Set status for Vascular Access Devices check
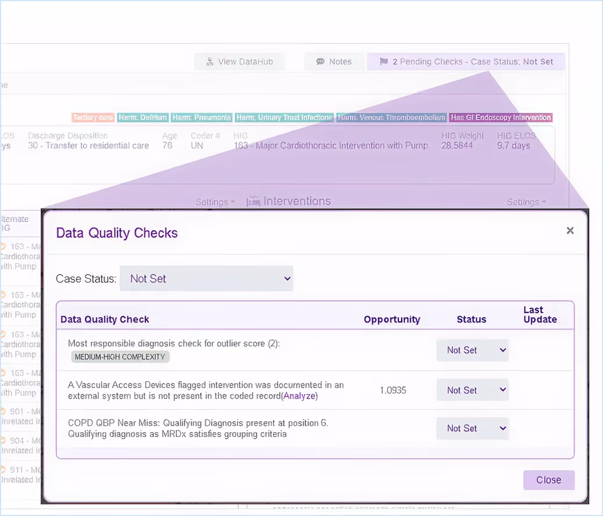Viewport: 603px width, 516px height. (472, 390)
